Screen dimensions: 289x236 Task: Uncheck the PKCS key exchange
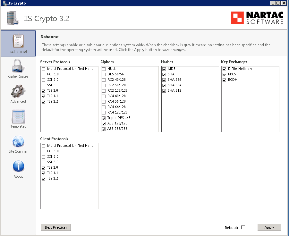[224, 74]
